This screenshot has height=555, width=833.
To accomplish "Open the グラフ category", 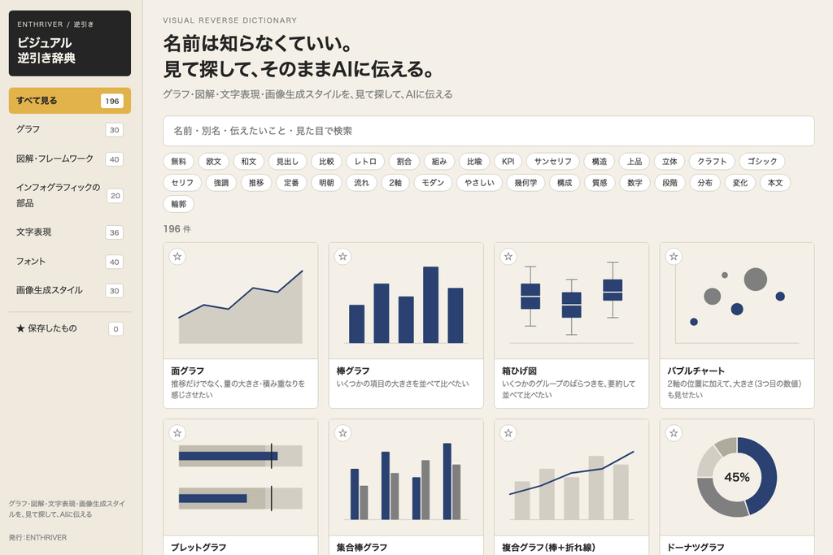I will coord(70,129).
